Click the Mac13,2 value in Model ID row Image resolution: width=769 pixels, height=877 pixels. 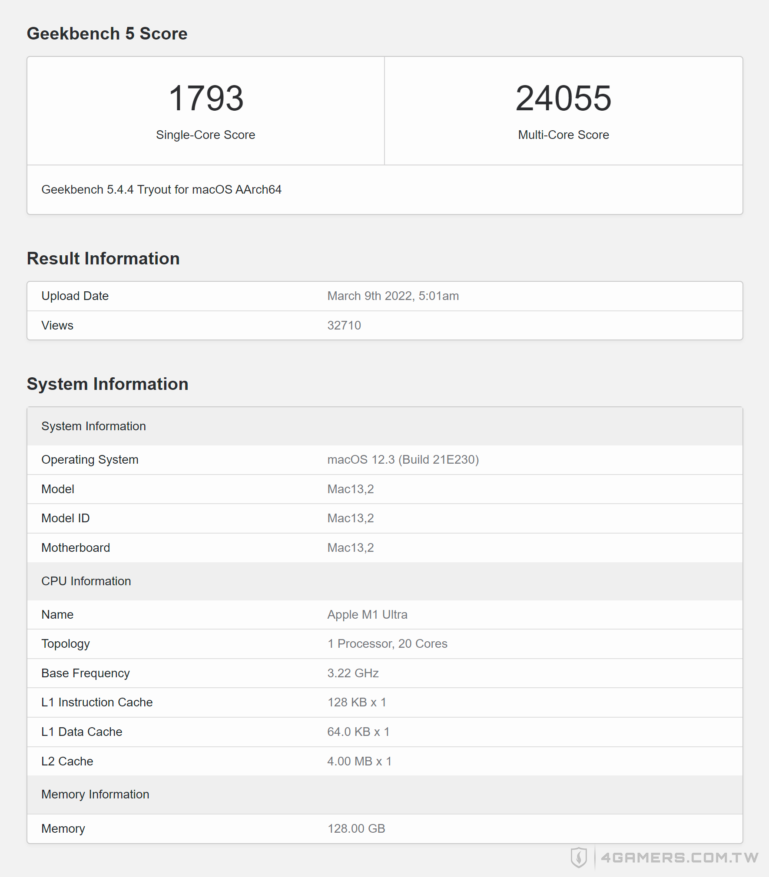350,518
